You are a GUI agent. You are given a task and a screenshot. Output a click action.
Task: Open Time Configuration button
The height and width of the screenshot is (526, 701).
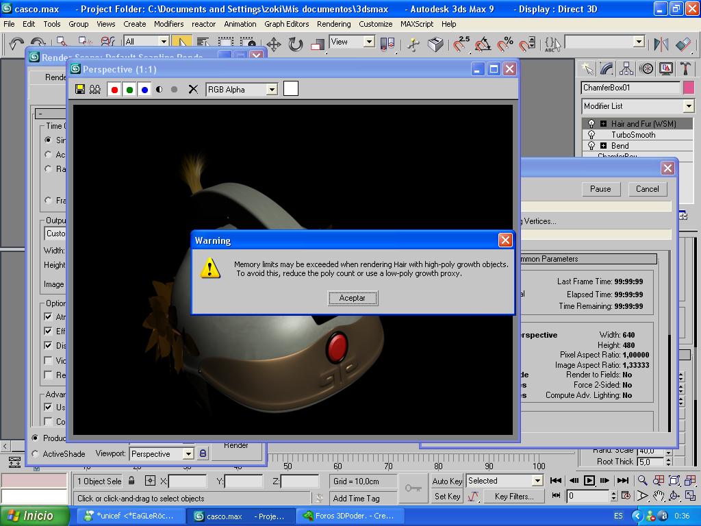(626, 496)
